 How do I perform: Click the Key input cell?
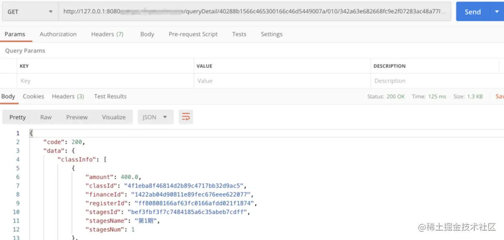(105, 81)
